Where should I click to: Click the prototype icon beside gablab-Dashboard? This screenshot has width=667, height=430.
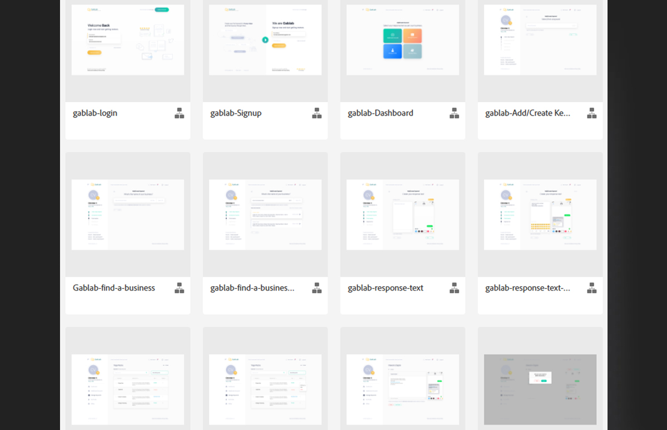point(455,113)
